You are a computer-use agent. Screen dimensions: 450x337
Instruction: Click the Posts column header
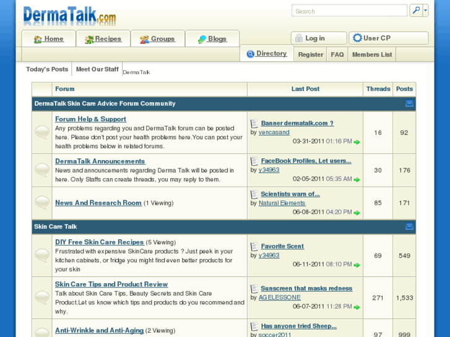[x=404, y=89]
